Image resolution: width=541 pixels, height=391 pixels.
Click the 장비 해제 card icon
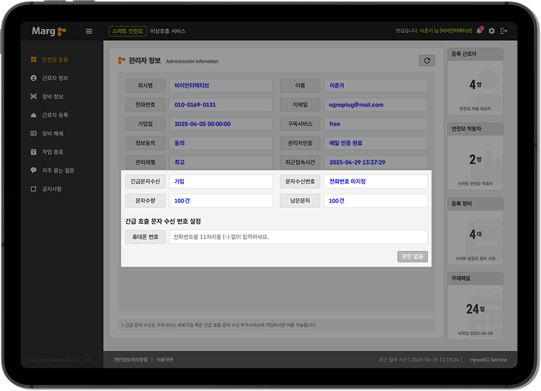pos(33,133)
